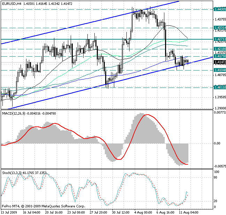This screenshot has width=226, height=215.
Task: Click the 20 Jul 16:00 time label
Action: click(x=54, y=213)
